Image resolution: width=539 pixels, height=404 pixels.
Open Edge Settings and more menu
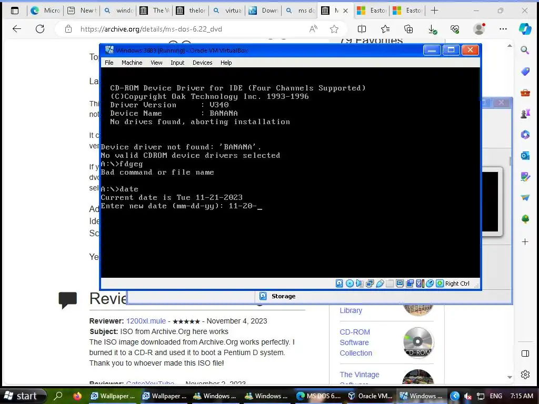pos(503,29)
